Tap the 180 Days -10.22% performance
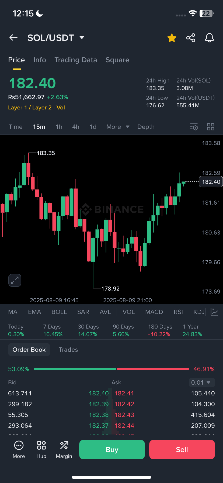 (160, 330)
